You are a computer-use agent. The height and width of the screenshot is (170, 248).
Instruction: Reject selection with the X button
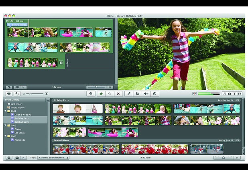[x=118, y=94]
